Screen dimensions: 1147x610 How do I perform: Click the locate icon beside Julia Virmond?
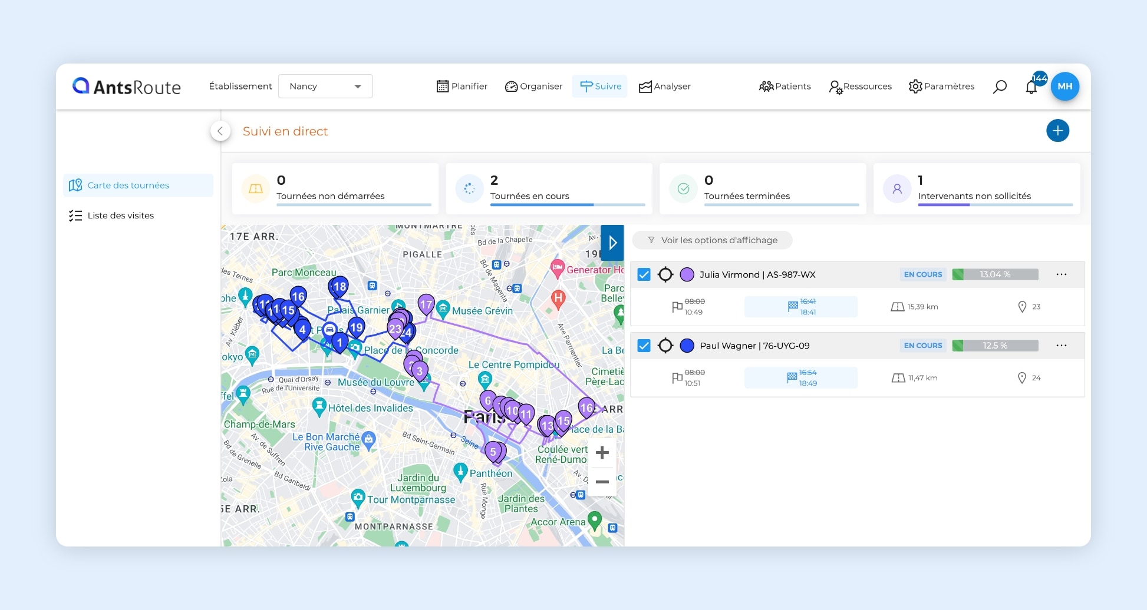(666, 274)
